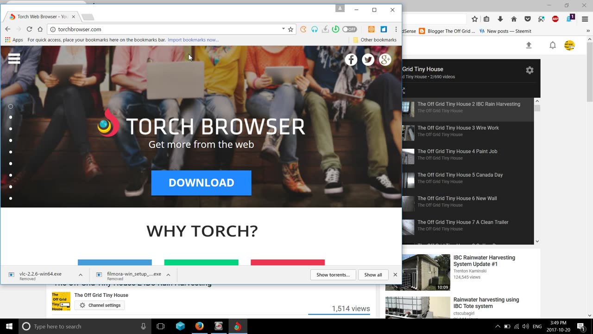This screenshot has height=334, width=593.
Task: Click Show all downloads button
Action: pos(373,275)
